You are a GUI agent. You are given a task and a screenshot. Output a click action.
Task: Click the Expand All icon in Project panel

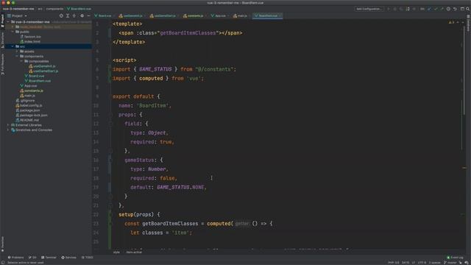(x=68, y=15)
